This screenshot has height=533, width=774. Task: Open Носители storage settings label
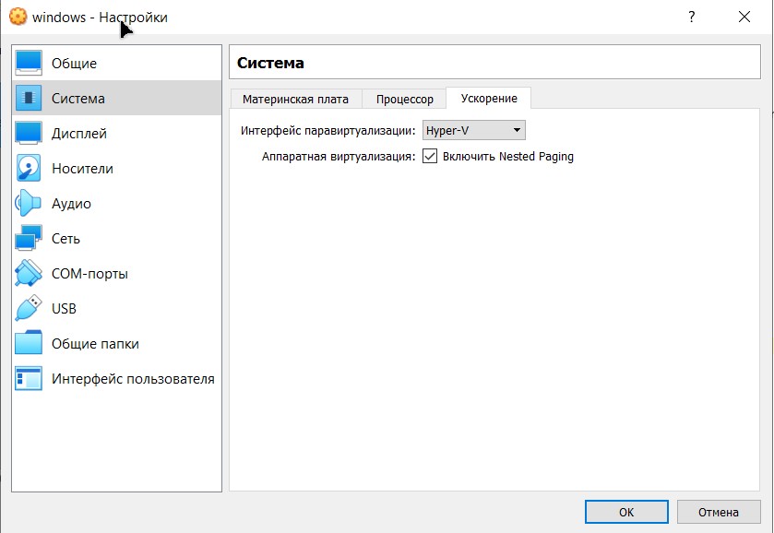point(82,168)
